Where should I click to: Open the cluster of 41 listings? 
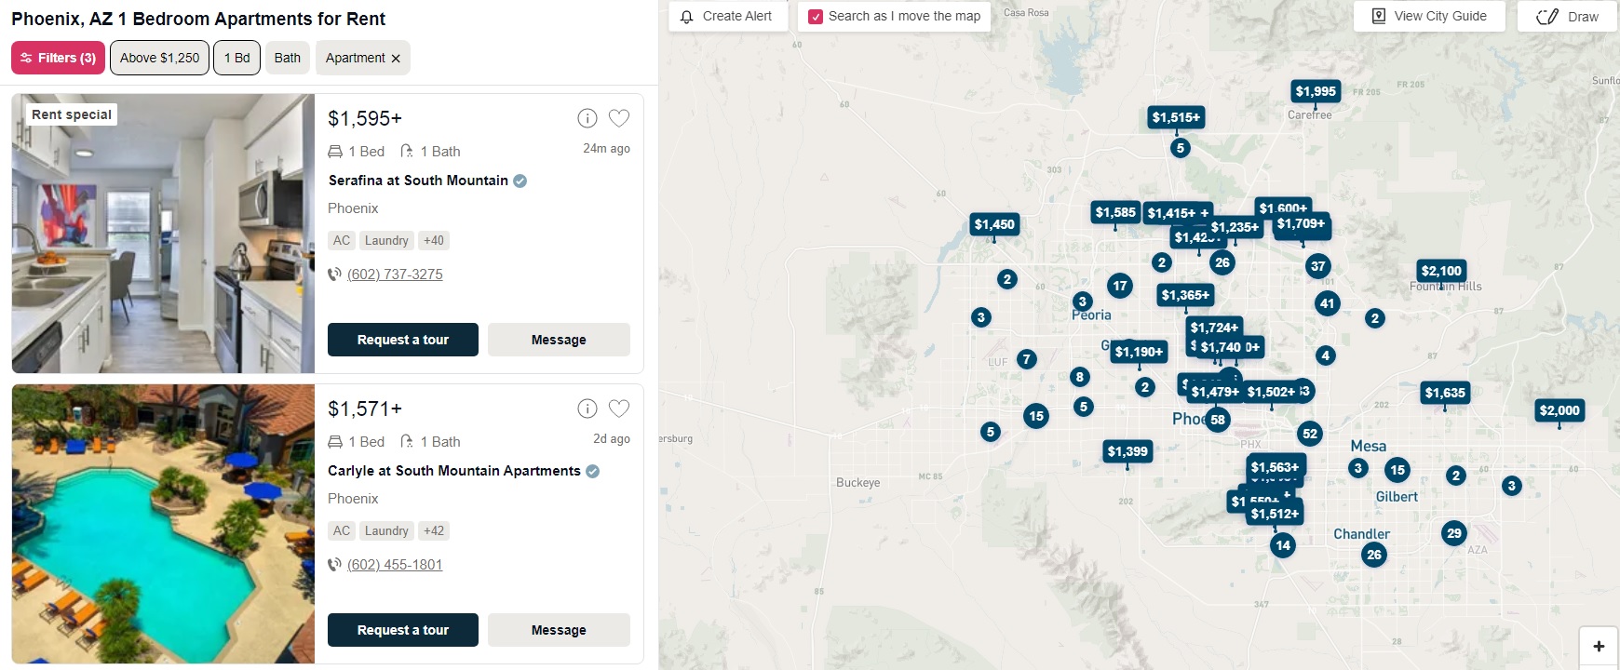tap(1328, 303)
